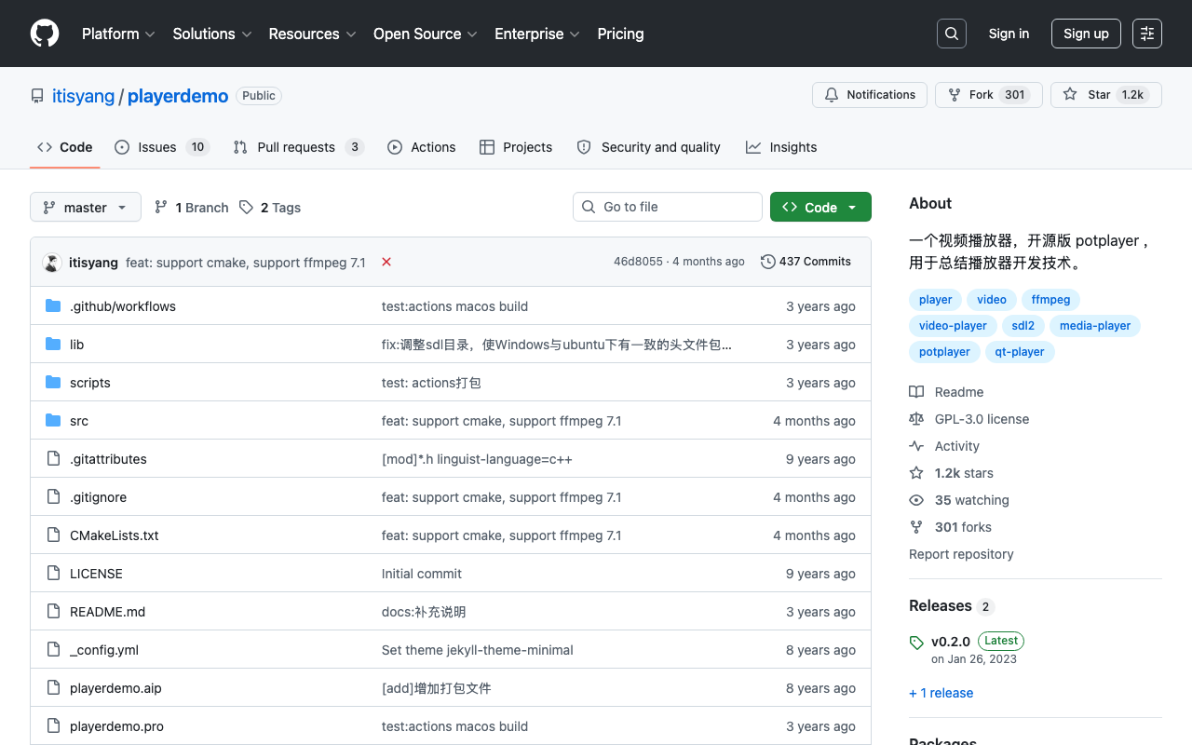Switch to the Projects tab
This screenshot has height=745, width=1192.
tap(516, 147)
